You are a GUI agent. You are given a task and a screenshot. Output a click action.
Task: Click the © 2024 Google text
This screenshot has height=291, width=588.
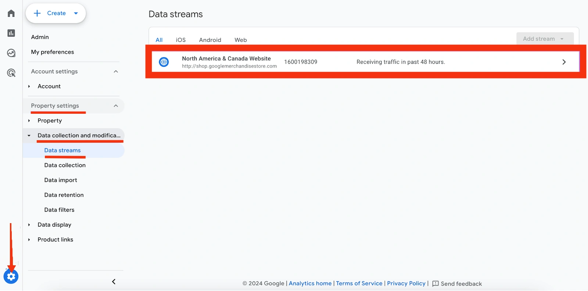point(263,283)
